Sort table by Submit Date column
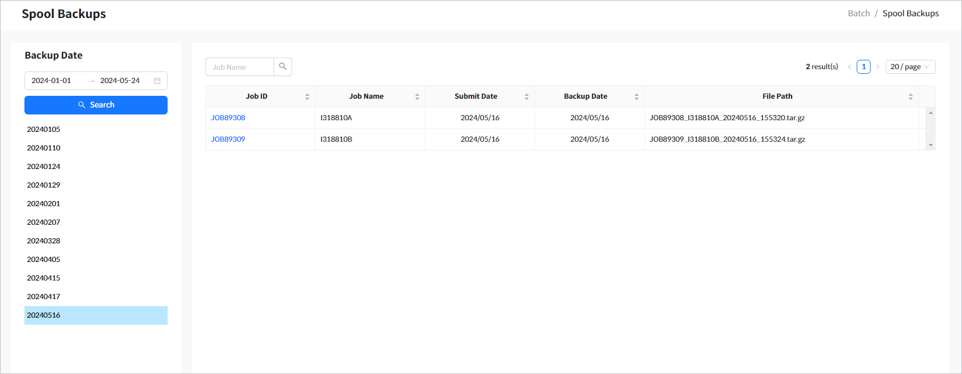Screen dimensions: 962x374 527,96
